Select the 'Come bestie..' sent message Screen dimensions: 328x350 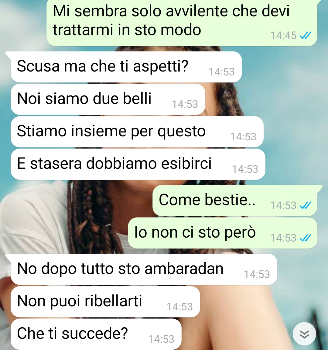click(x=235, y=200)
